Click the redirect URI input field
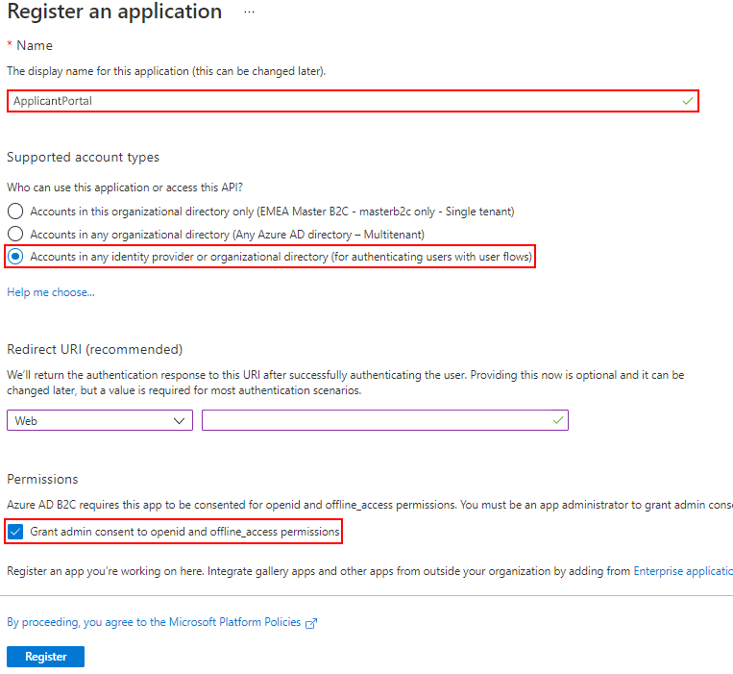This screenshot has width=733, height=674. (385, 420)
